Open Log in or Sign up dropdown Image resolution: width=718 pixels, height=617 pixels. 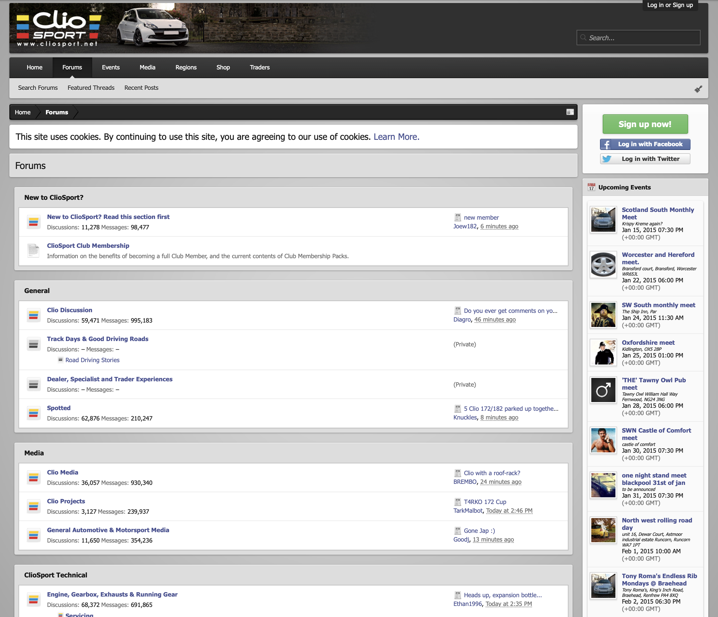click(669, 5)
